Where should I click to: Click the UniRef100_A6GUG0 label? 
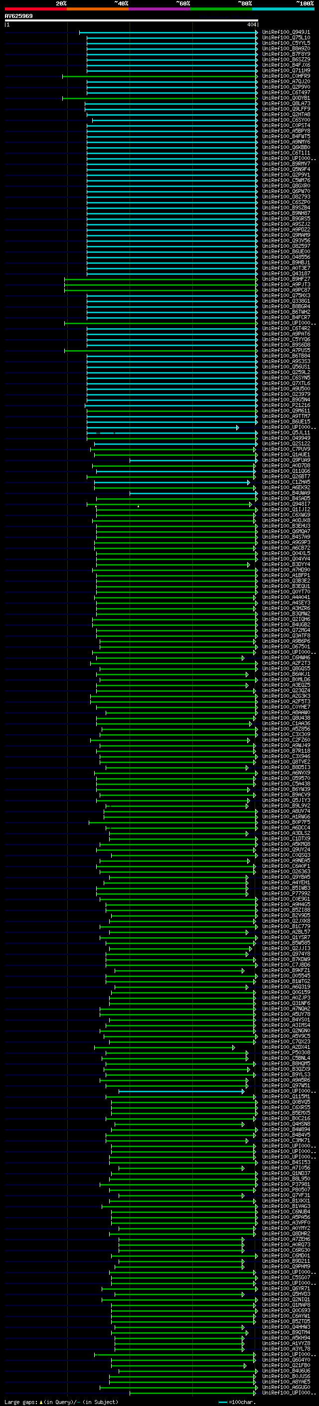click(x=286, y=1388)
